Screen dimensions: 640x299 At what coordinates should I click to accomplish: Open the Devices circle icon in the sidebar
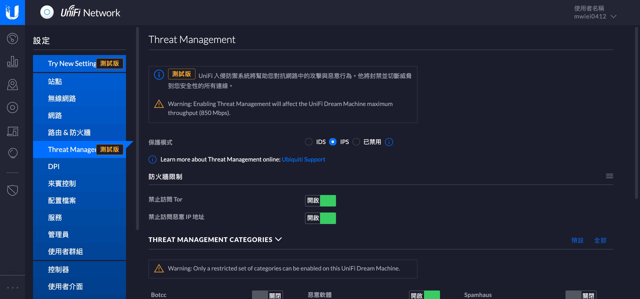click(x=12, y=107)
